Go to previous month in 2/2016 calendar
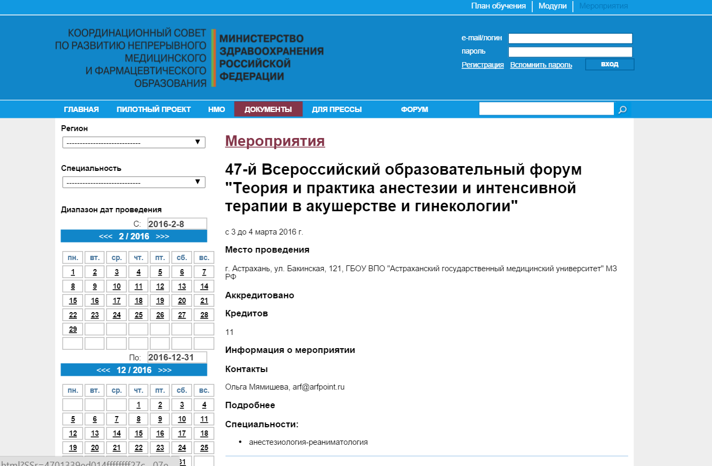Image resolution: width=712 pixels, height=466 pixels. coord(106,236)
